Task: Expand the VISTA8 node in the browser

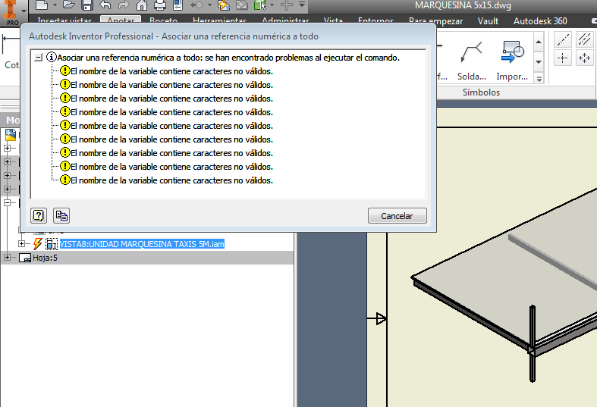Action: point(22,244)
